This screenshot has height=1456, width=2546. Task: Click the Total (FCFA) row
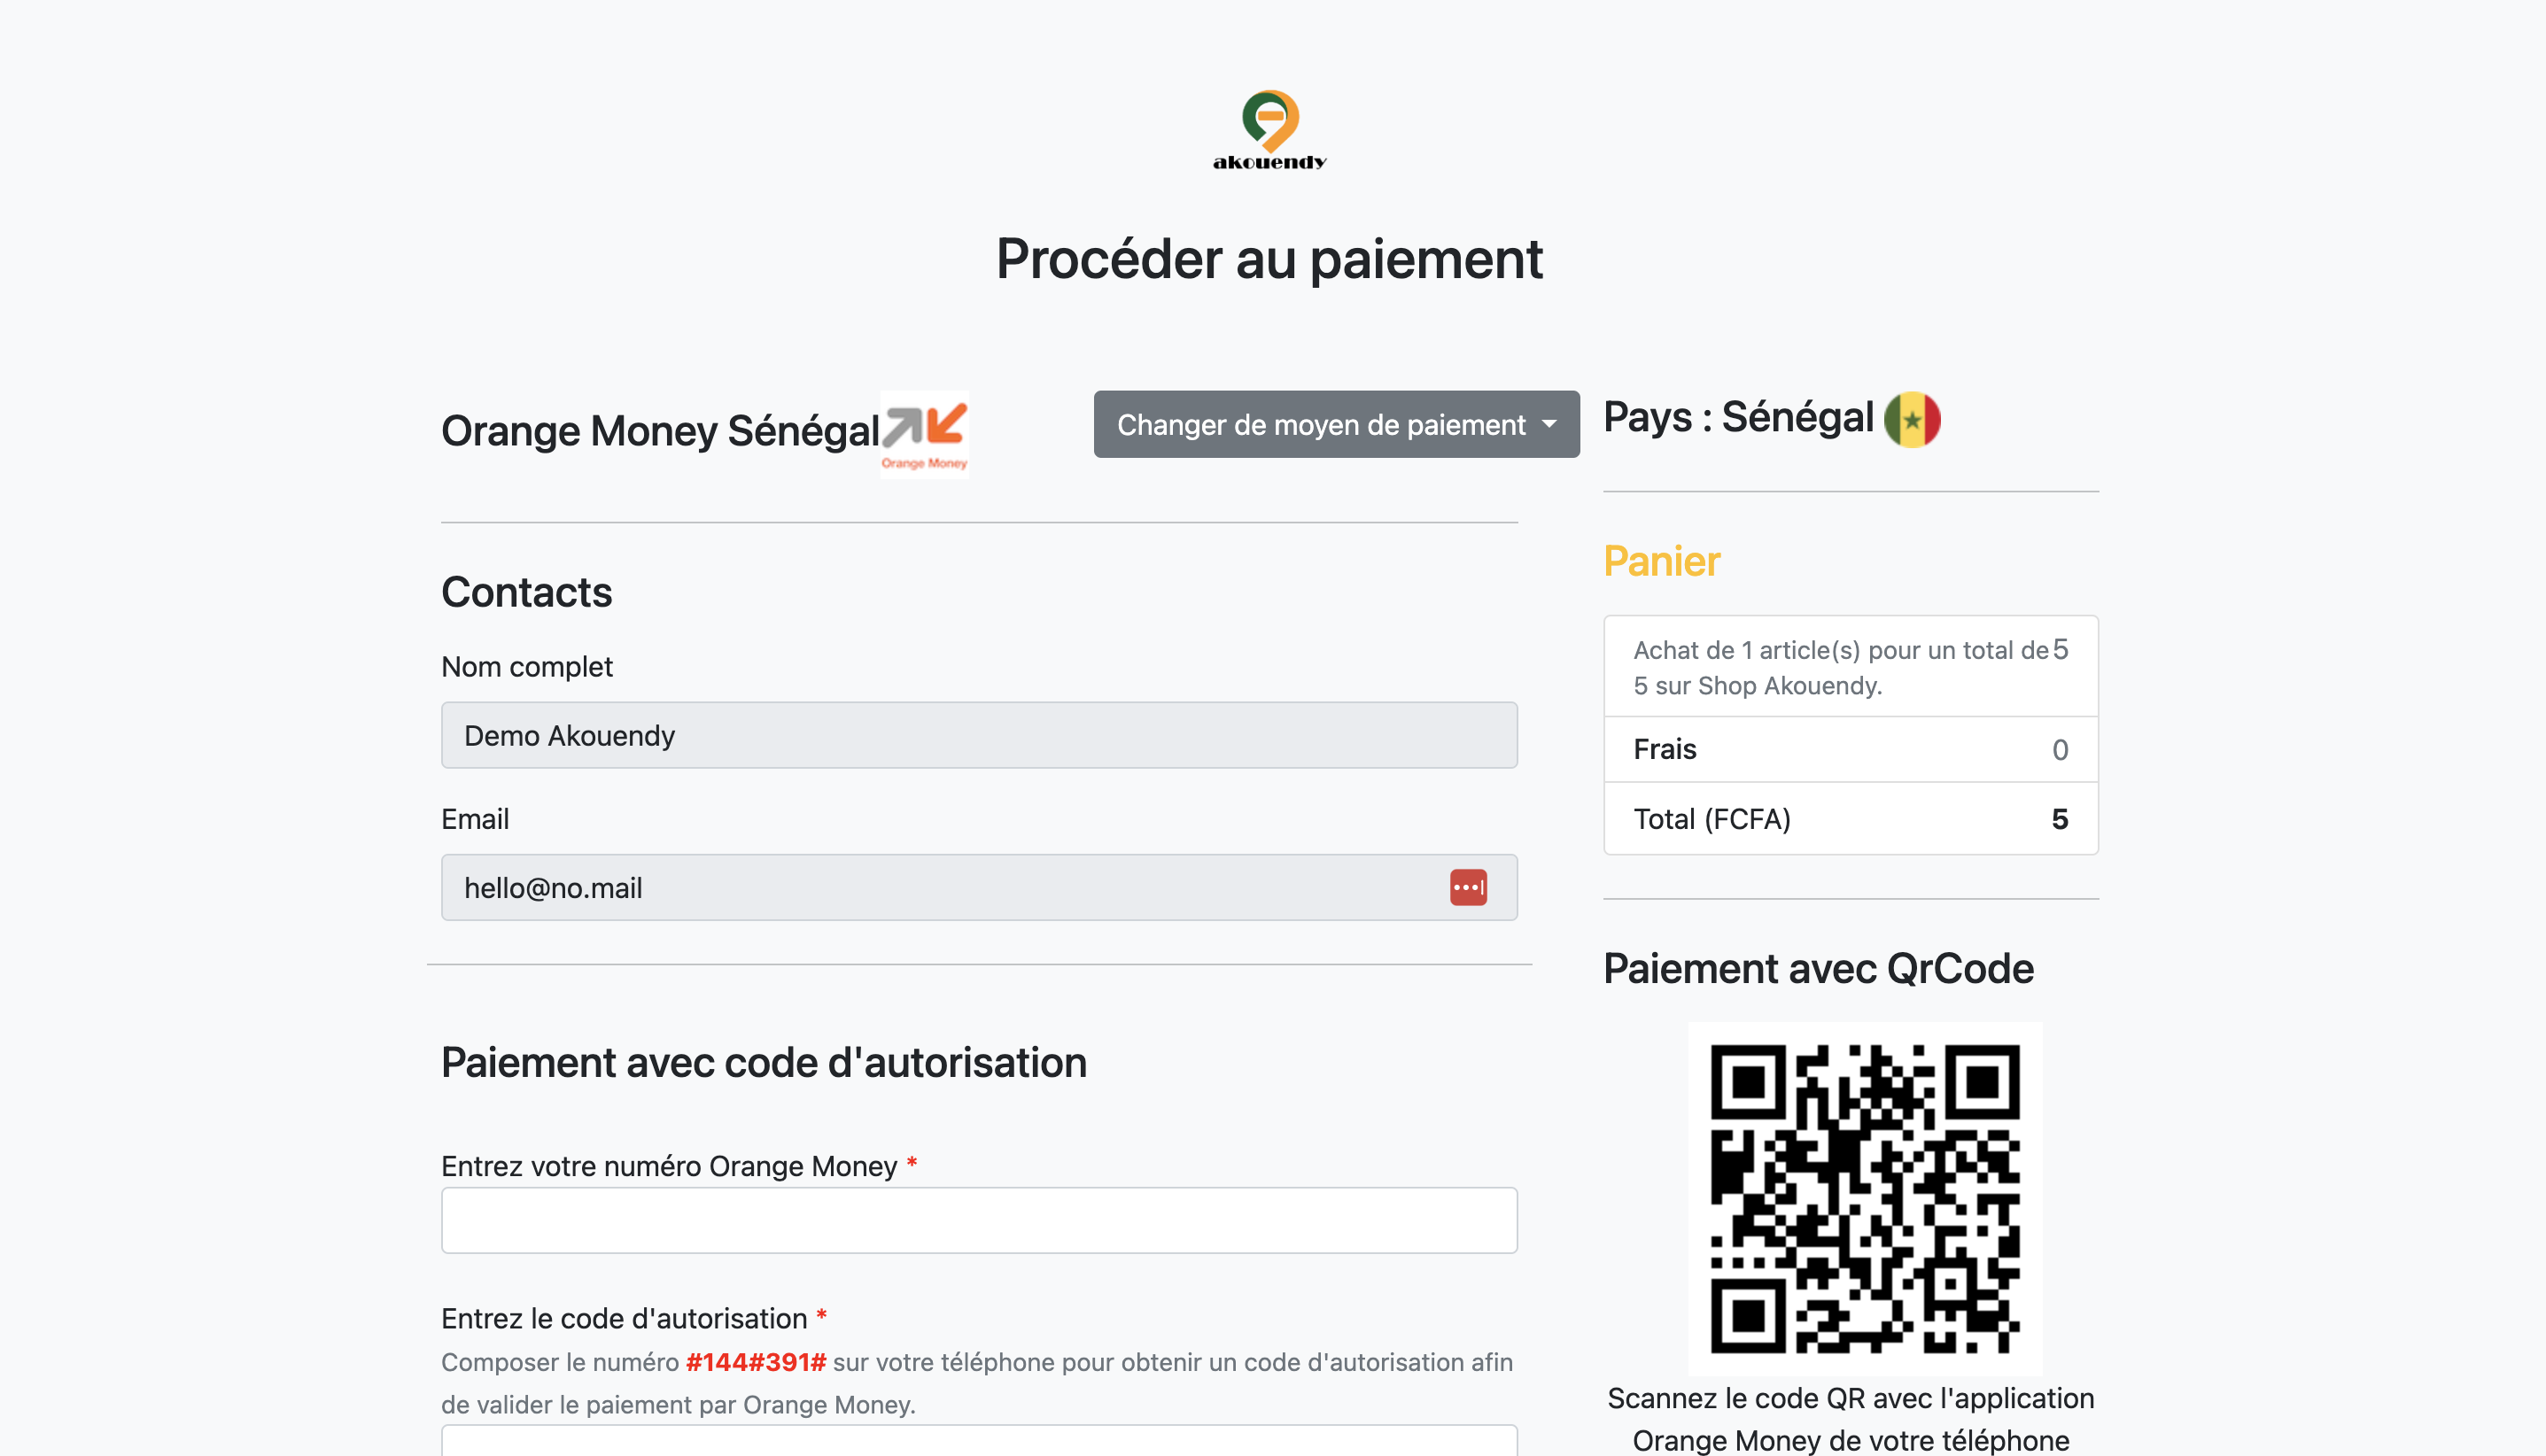click(1850, 819)
